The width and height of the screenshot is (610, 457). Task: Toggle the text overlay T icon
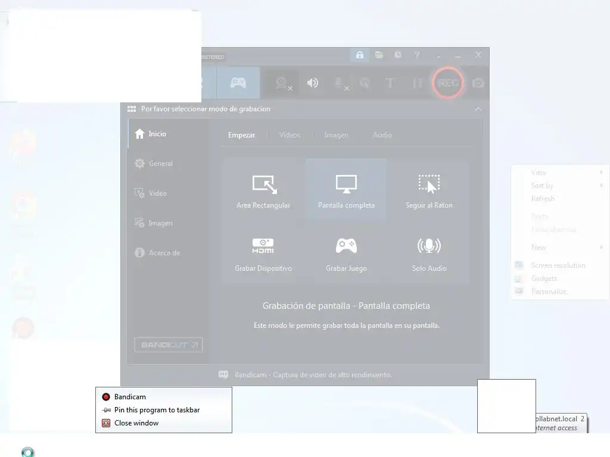click(x=390, y=83)
